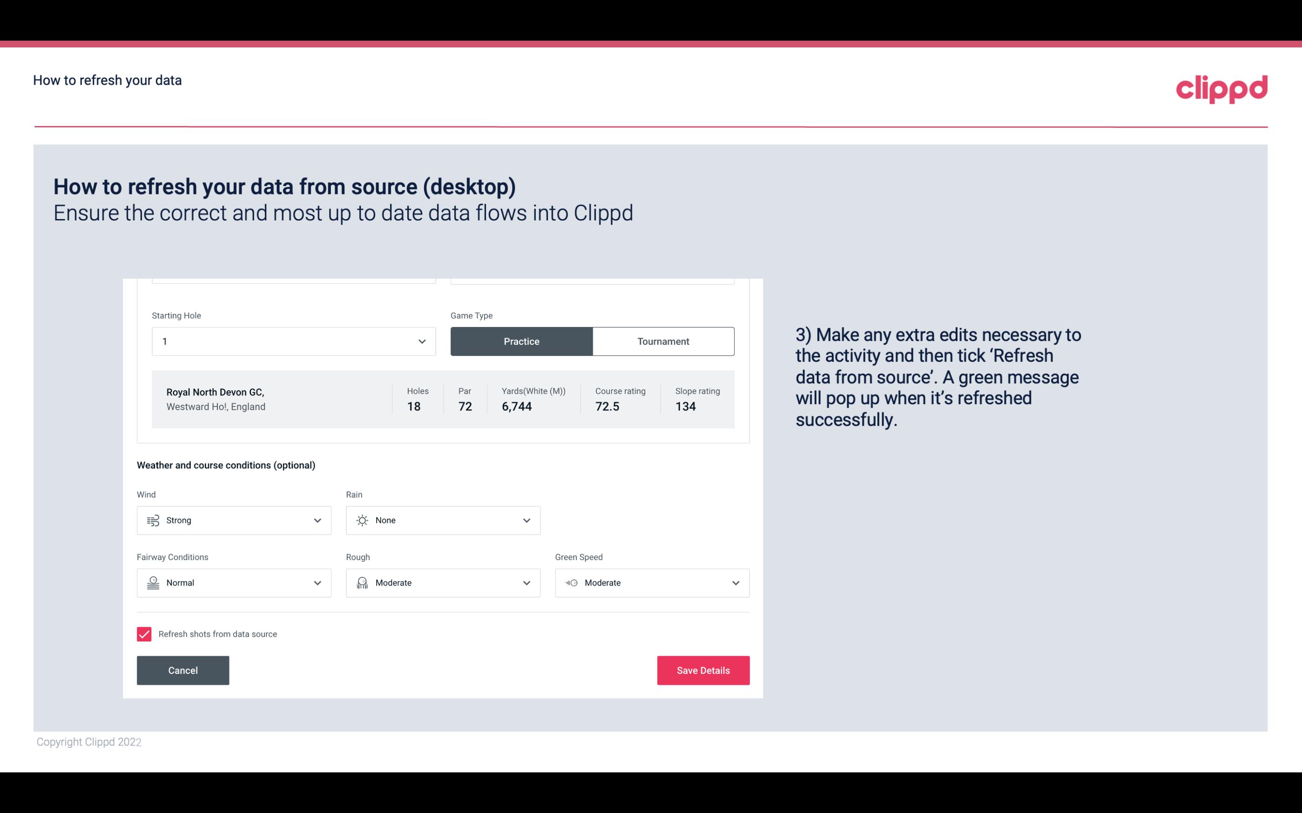Toggle Tournament game type selection
The width and height of the screenshot is (1302, 813).
pos(663,341)
